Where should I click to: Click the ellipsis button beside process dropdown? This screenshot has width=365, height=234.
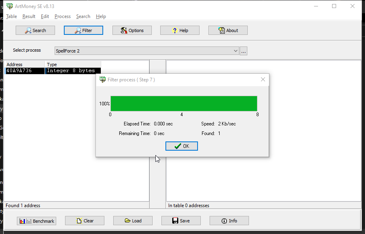(x=243, y=51)
